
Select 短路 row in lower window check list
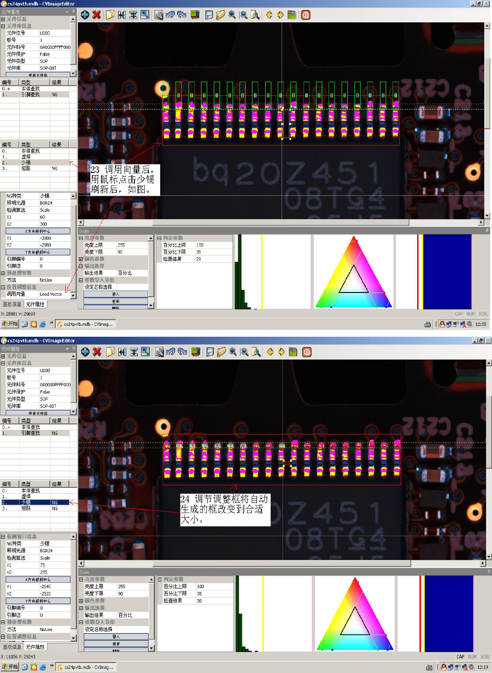(x=38, y=508)
